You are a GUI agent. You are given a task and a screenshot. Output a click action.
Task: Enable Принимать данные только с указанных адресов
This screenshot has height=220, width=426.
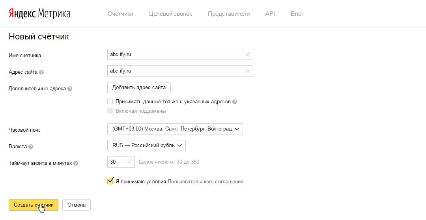110,101
